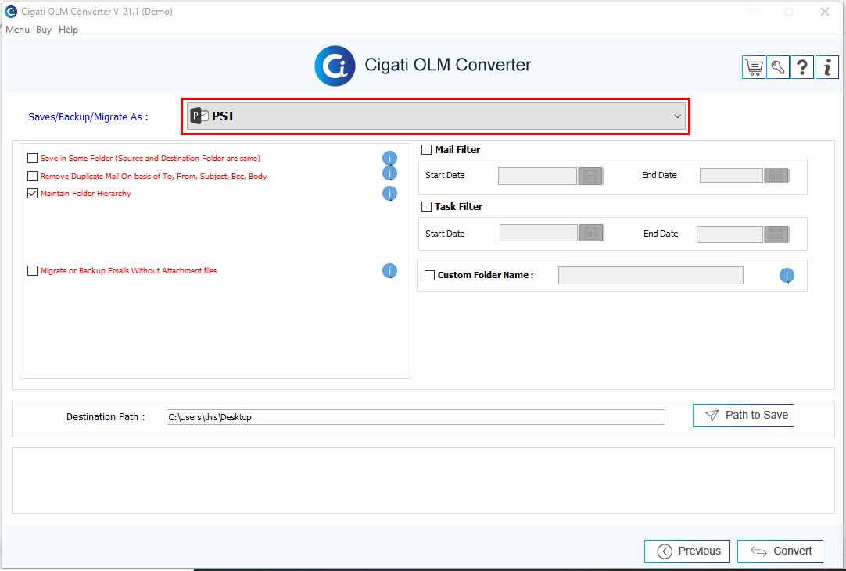Click the Saves/Backup/Migrate As label
This screenshot has height=571, width=846.
88,117
